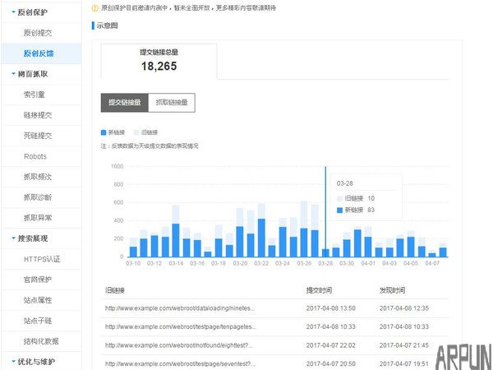The image size is (493, 370).
Task: Open 原创提交 in the sidebar
Action: tap(38, 33)
